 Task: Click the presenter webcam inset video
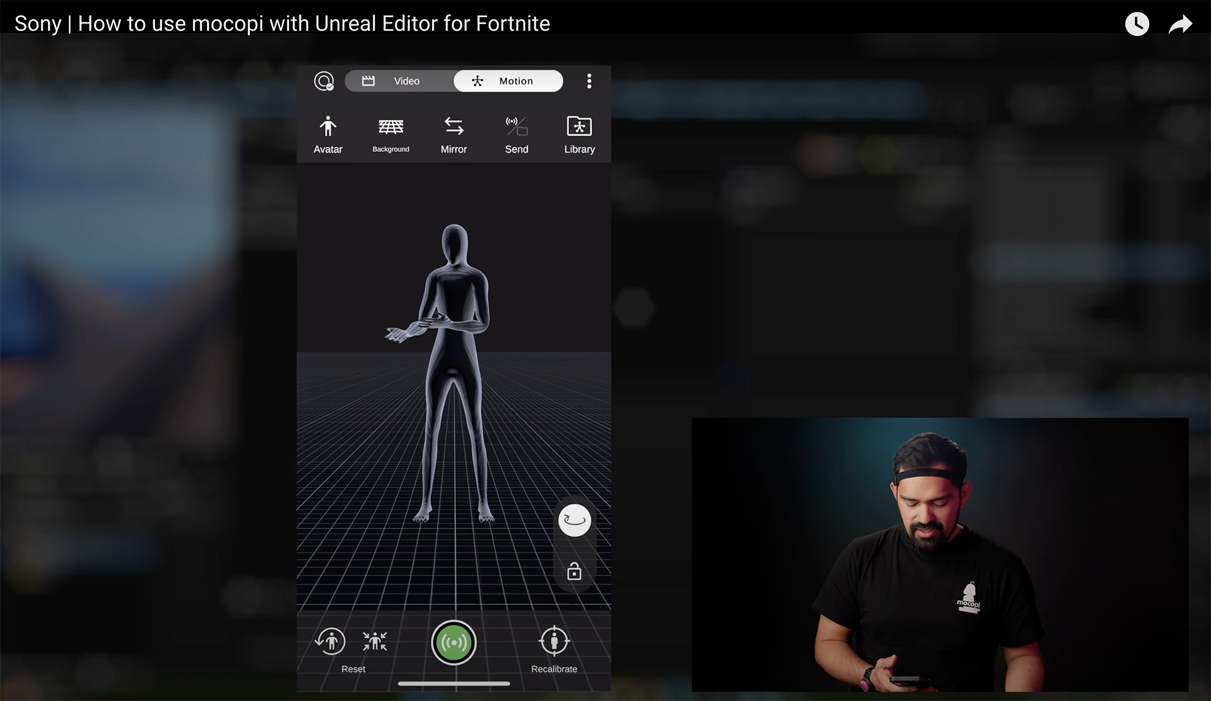pos(940,555)
